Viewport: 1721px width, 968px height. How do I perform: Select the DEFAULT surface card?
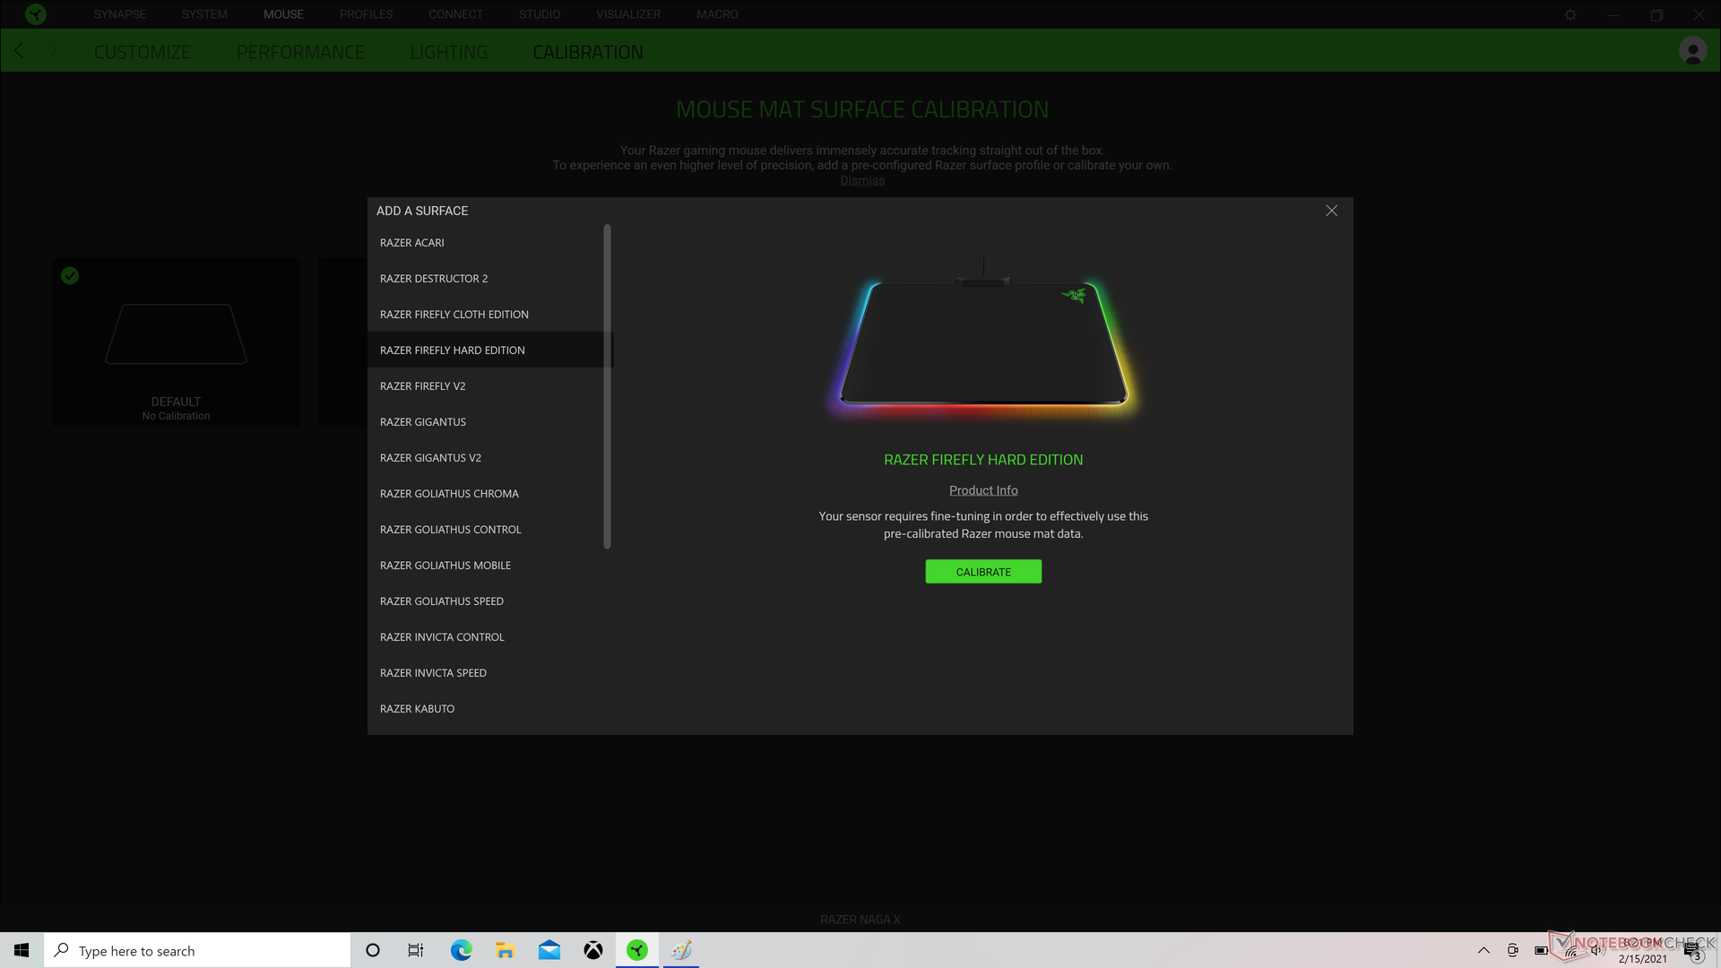(176, 342)
